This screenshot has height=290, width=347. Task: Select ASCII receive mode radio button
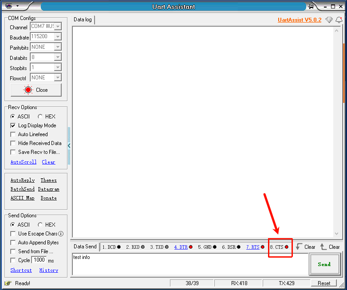coord(12,116)
